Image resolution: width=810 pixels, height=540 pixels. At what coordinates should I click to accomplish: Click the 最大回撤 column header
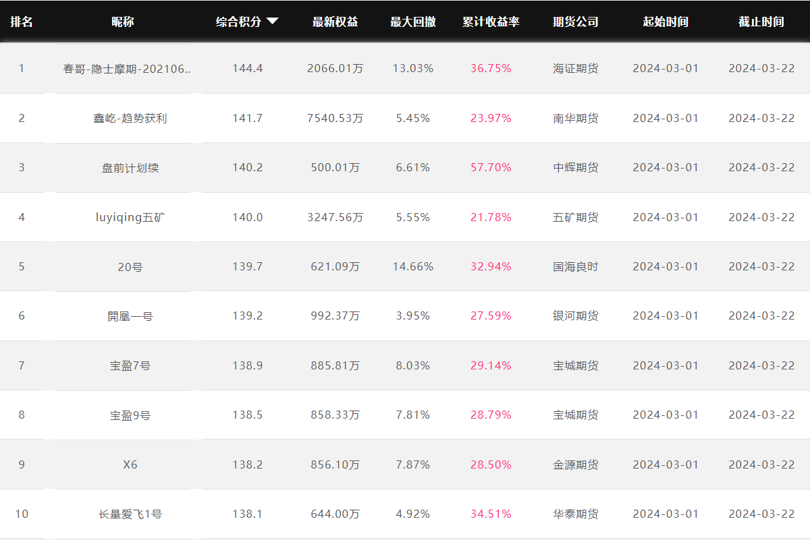(413, 22)
